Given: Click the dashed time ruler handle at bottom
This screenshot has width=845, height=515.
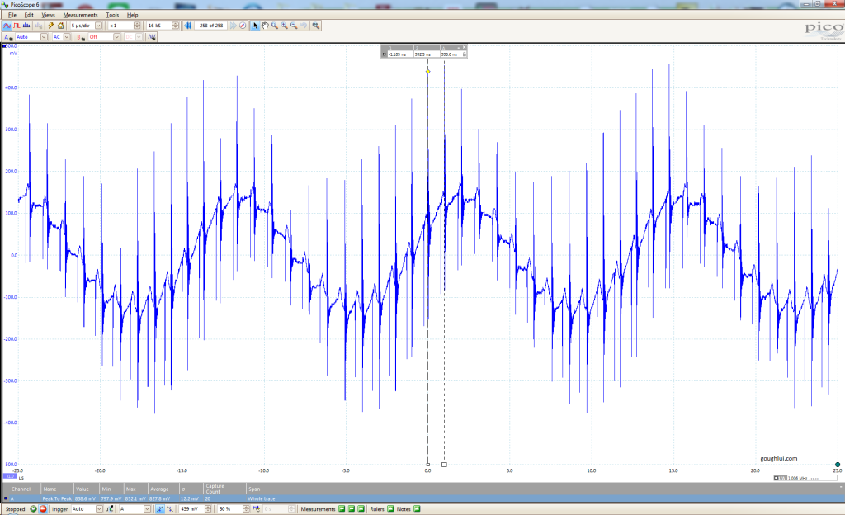Looking at the screenshot, I should (x=444, y=465).
